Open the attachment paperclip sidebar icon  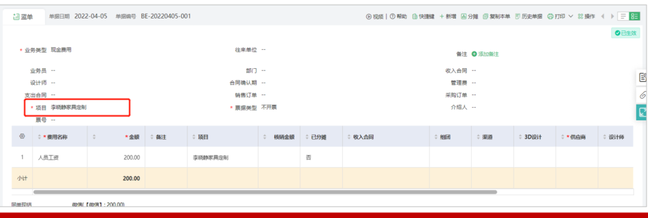[x=642, y=95]
